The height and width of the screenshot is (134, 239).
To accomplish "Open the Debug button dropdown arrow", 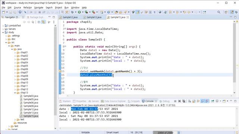I will click(75, 12).
